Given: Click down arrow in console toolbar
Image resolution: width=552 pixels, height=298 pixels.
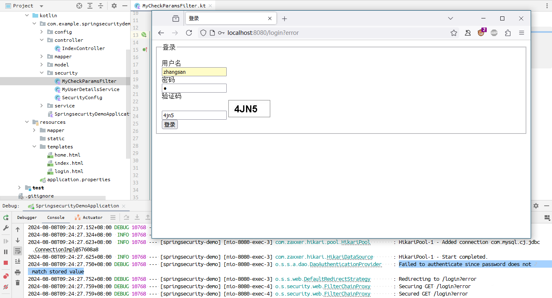Looking at the screenshot, I should [18, 240].
